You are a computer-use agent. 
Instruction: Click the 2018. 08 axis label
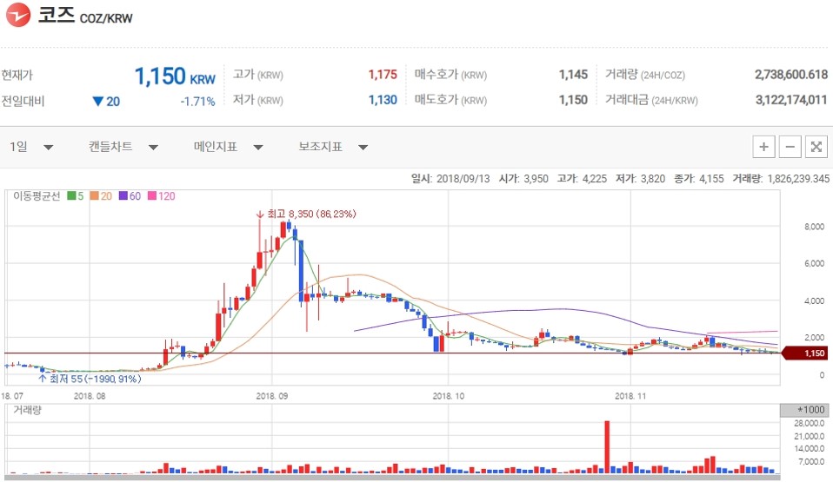[x=90, y=396]
